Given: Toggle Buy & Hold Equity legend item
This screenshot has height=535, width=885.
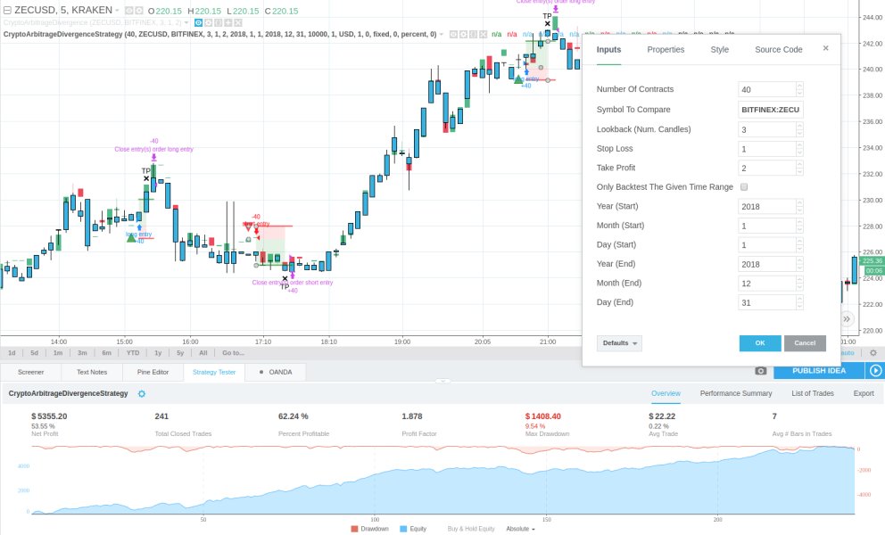Looking at the screenshot, I should [x=471, y=529].
